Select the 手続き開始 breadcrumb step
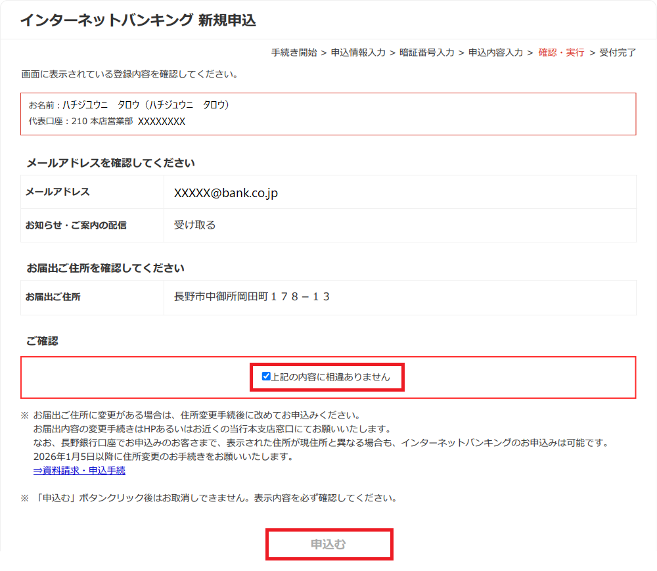This screenshot has width=657, height=571. [294, 53]
